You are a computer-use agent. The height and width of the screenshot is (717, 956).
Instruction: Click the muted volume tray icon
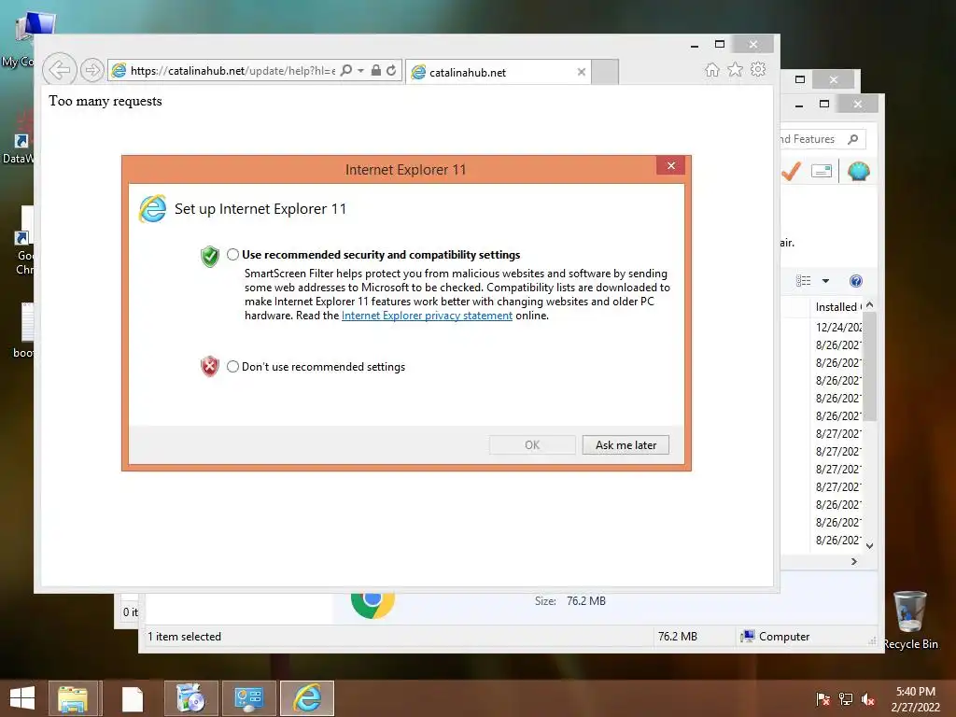click(x=868, y=699)
